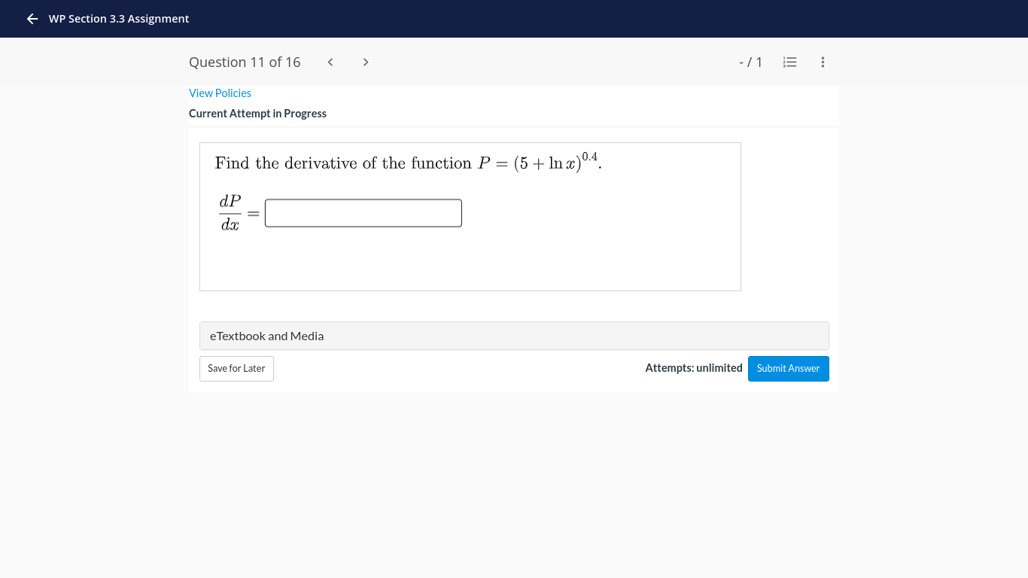This screenshot has height=578, width=1028.
Task: Collapse the question navigator via the left chevron
Action: [x=330, y=62]
